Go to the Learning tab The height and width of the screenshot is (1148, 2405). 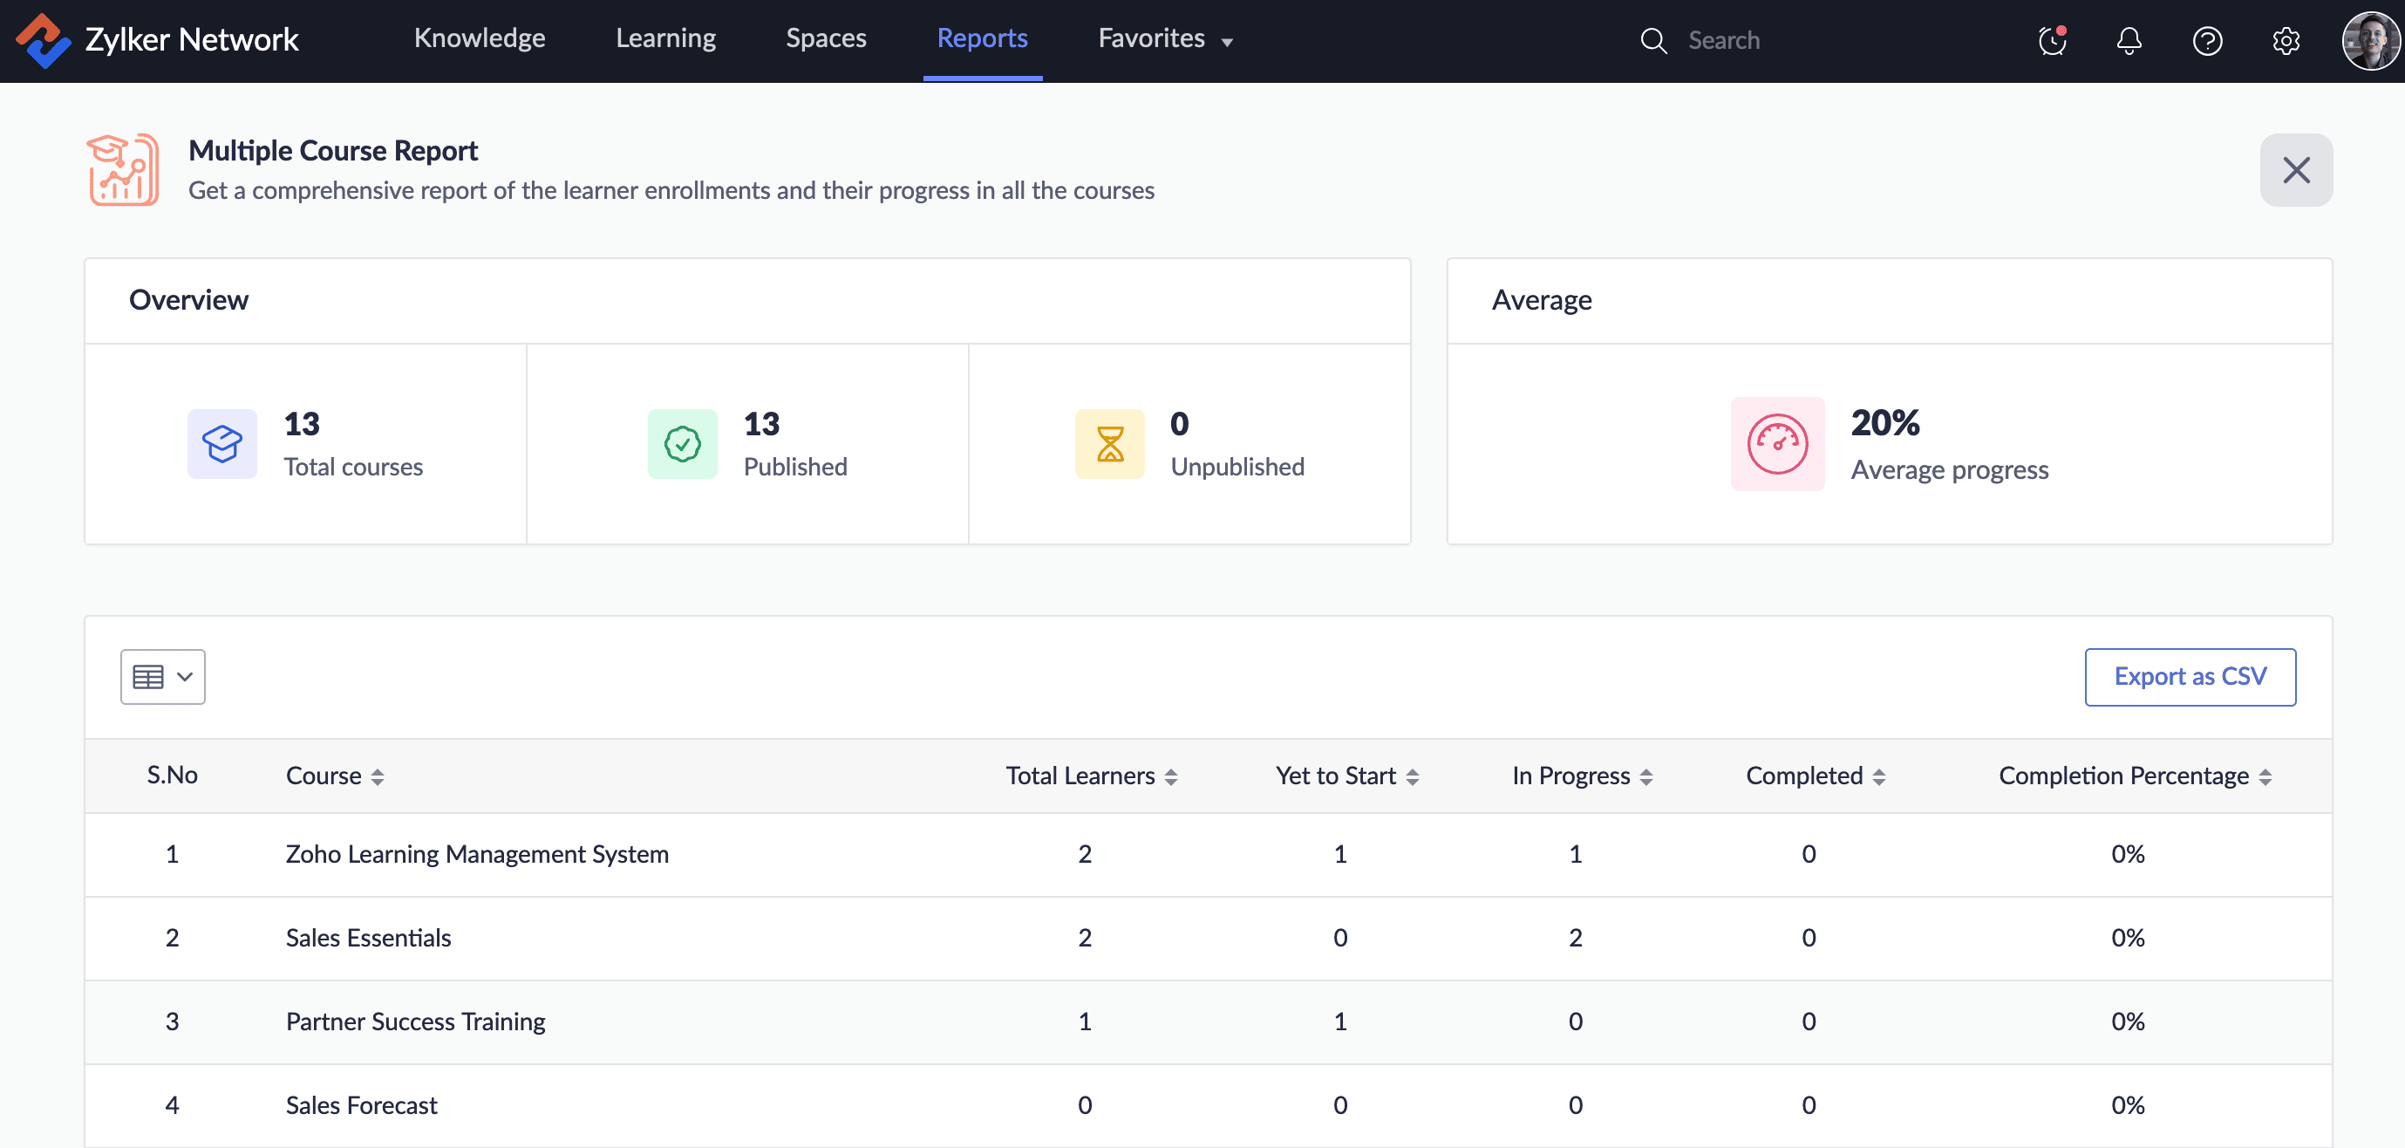665,38
